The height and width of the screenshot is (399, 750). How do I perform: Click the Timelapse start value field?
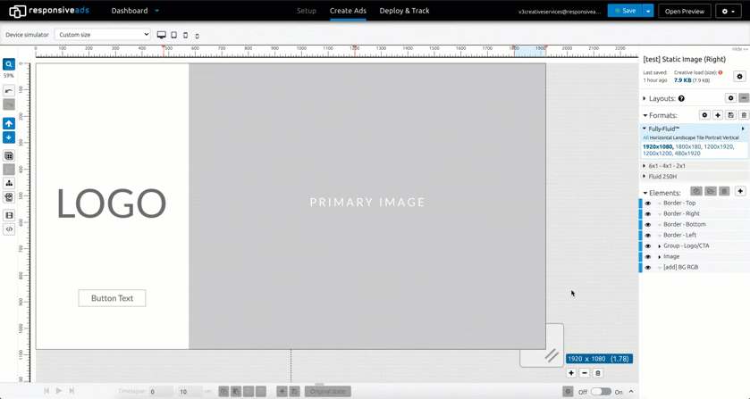click(x=161, y=391)
